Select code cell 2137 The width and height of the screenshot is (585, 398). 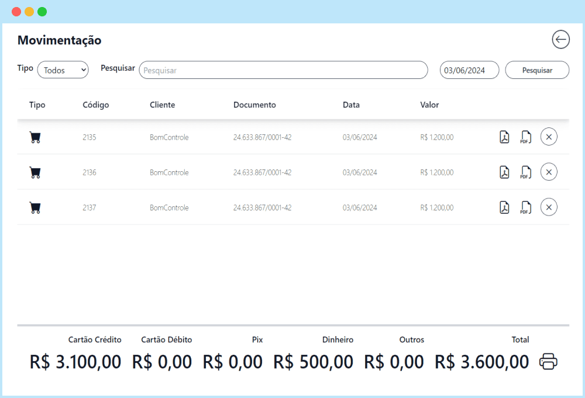[90, 207]
